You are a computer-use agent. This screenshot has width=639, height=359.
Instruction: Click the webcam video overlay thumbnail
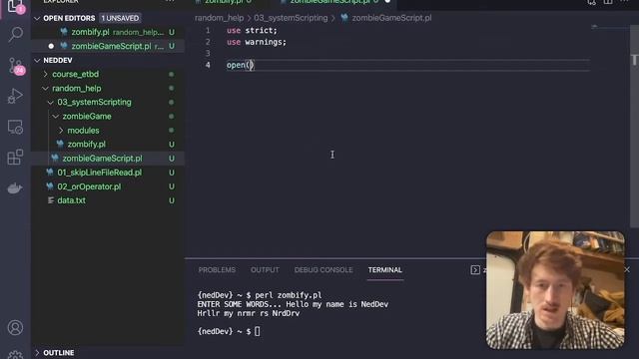(555, 290)
